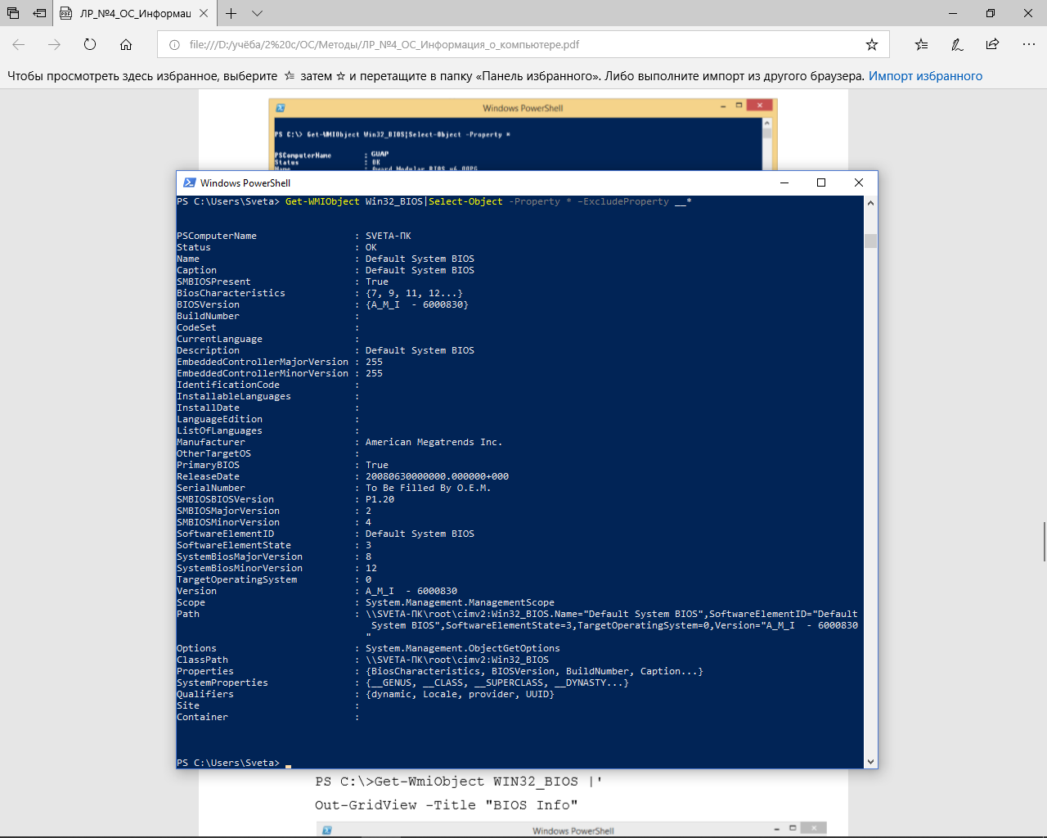Screen dimensions: 1047x838
Task: Click the SystemProperties property name
Action: click(x=222, y=683)
